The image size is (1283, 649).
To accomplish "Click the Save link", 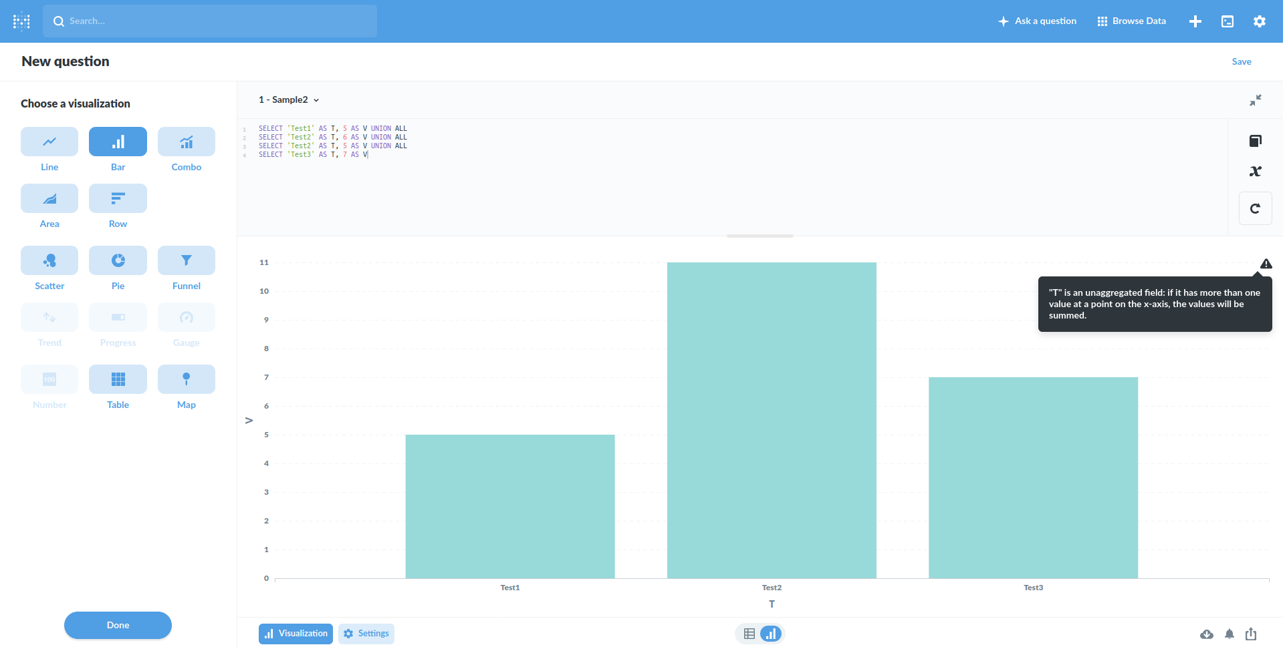I will pos(1241,61).
